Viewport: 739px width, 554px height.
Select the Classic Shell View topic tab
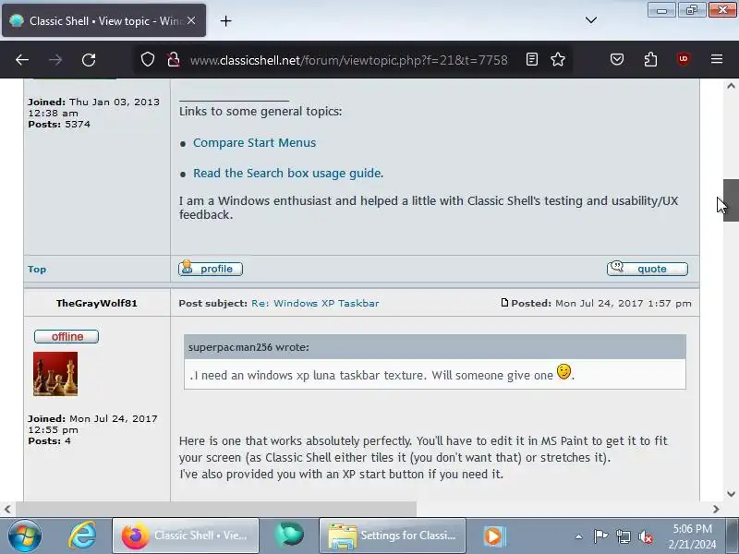pyautogui.click(x=103, y=20)
